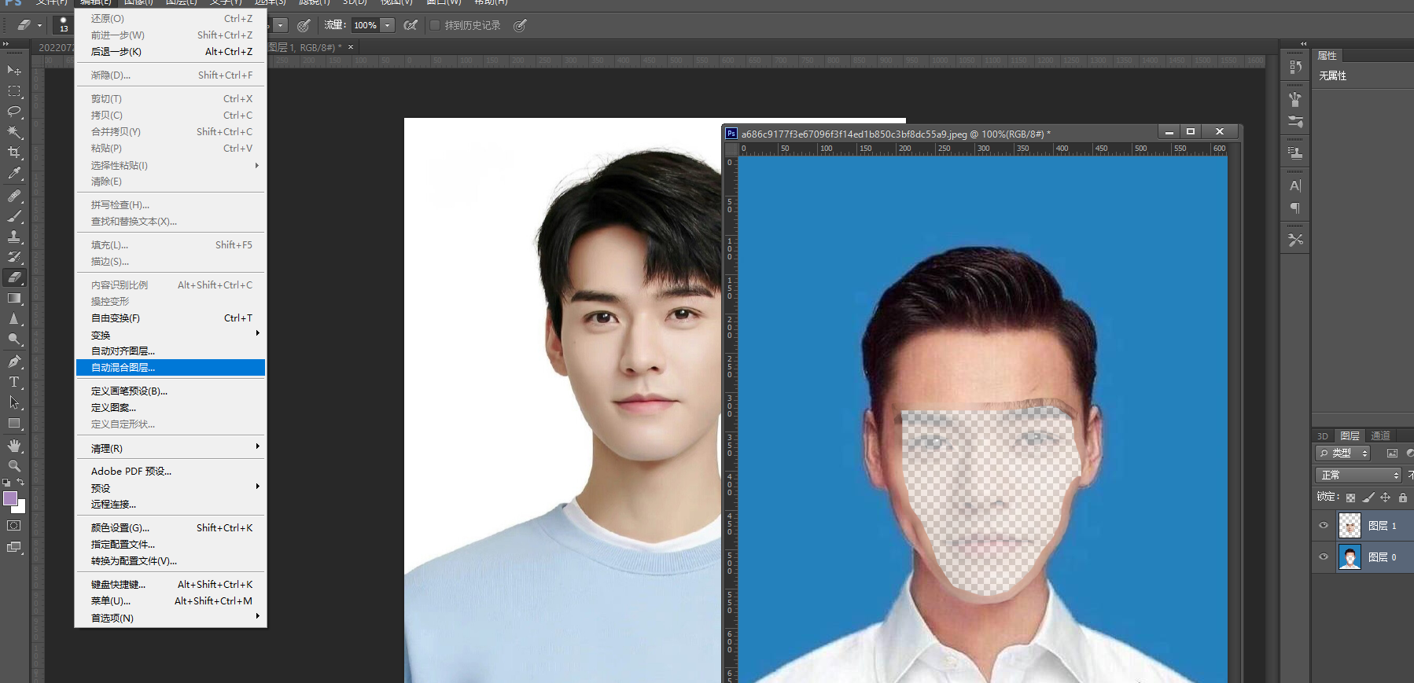Select the Magic Wand tool
This screenshot has height=683, width=1414.
[x=14, y=132]
